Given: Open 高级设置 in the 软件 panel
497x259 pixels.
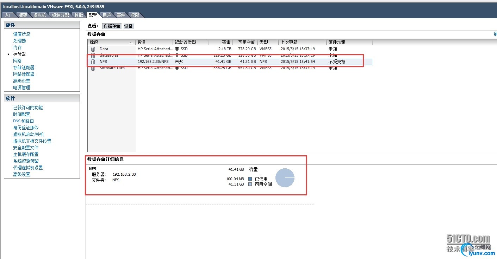Looking at the screenshot, I should pyautogui.click(x=22, y=174).
